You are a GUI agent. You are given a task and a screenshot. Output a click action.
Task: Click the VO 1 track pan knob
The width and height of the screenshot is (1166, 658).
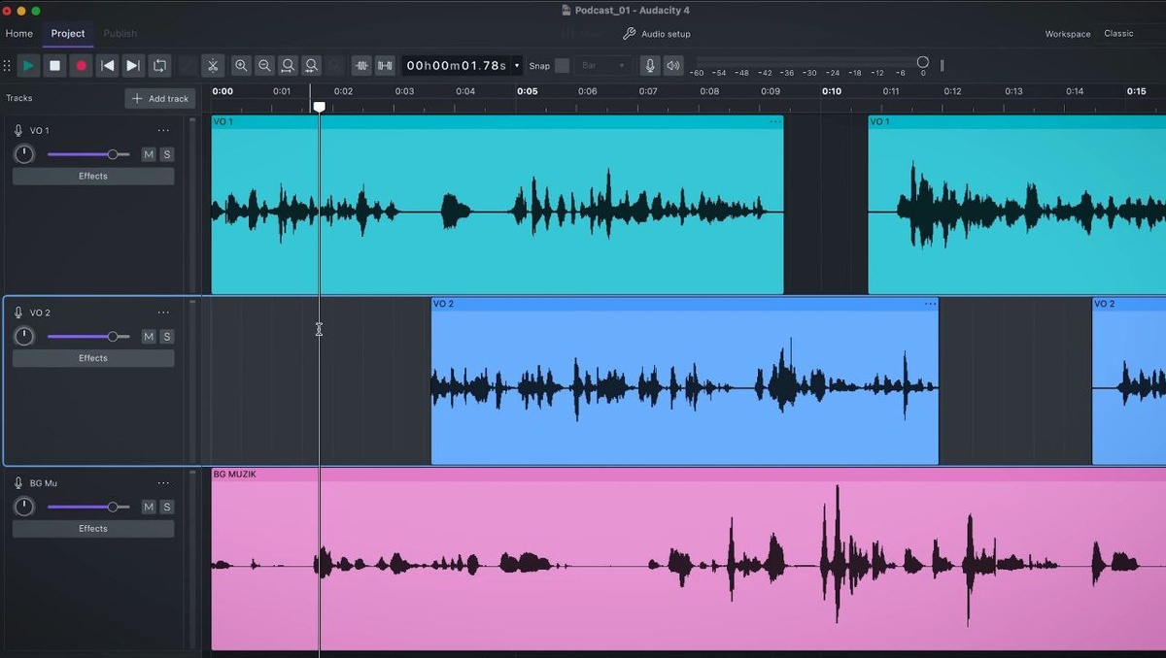coord(24,154)
